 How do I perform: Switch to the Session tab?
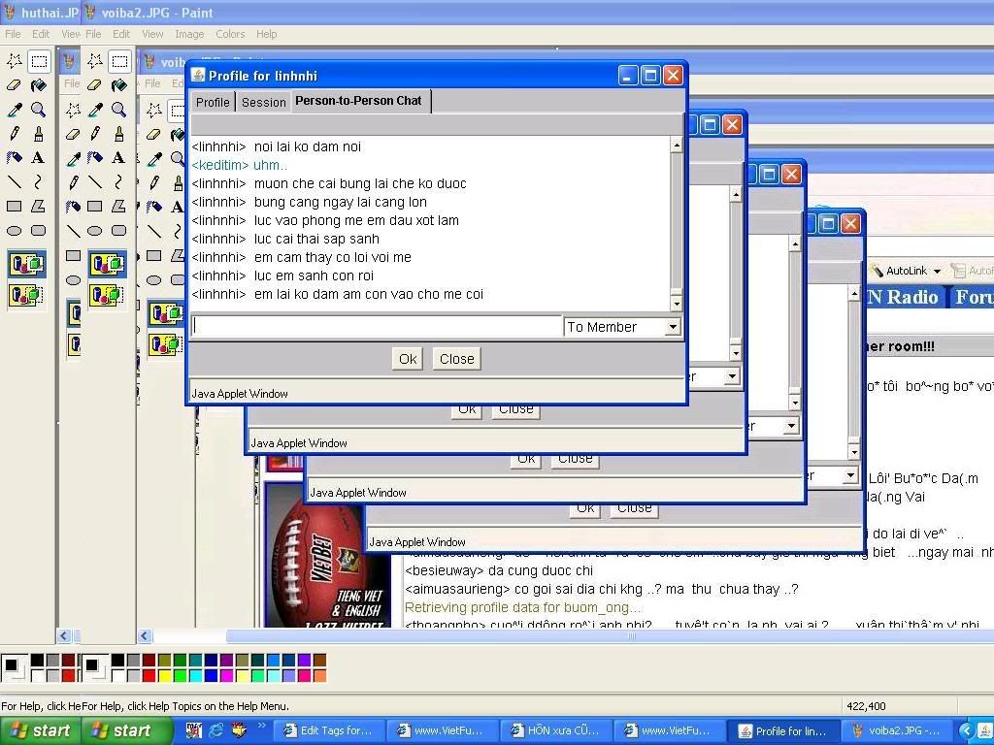pos(264,102)
